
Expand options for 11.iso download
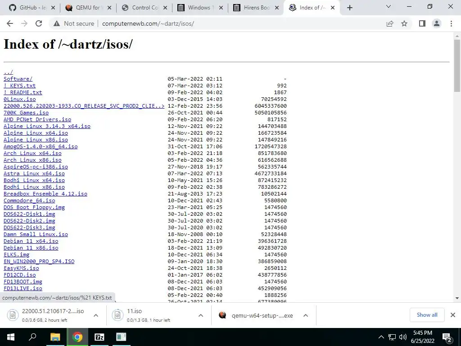point(201,315)
